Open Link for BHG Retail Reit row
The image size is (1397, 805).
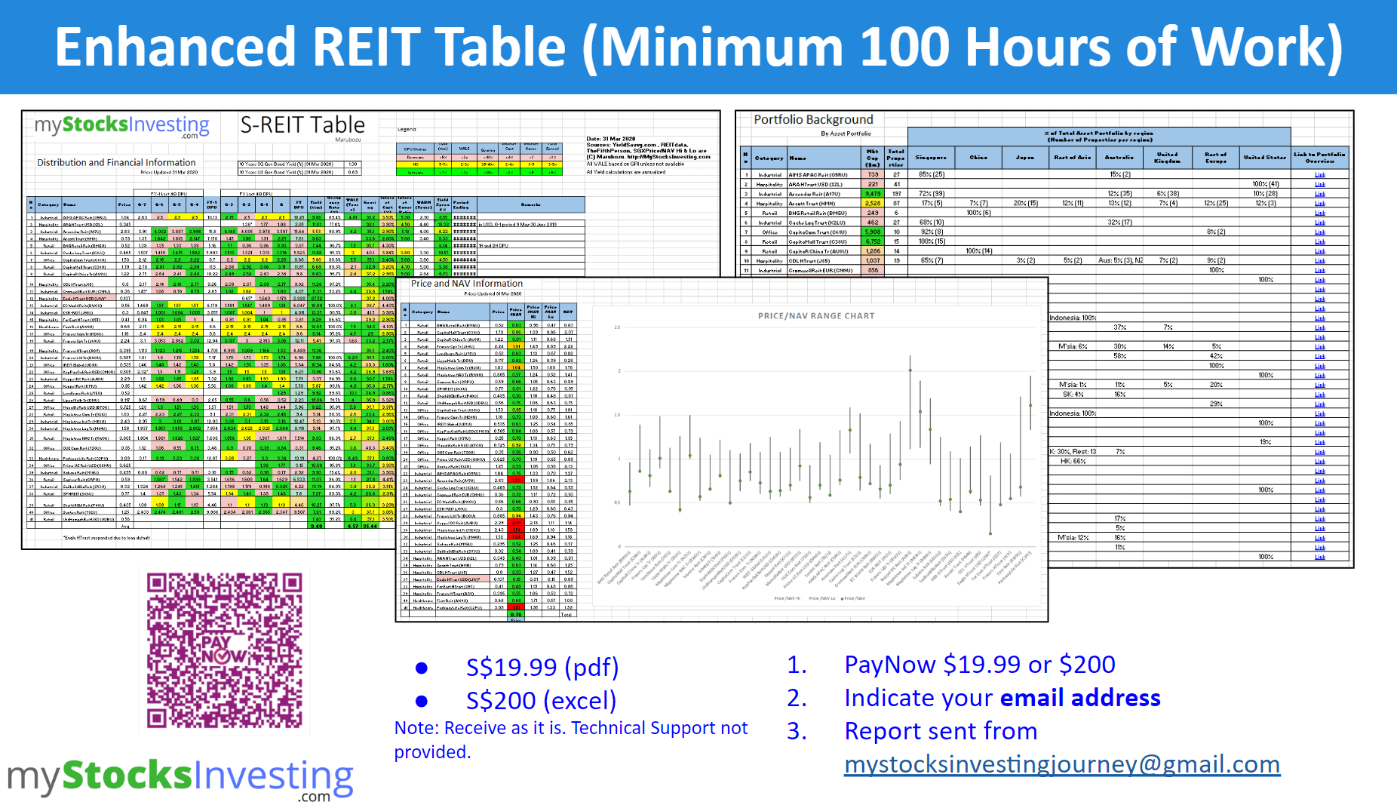click(x=1319, y=213)
